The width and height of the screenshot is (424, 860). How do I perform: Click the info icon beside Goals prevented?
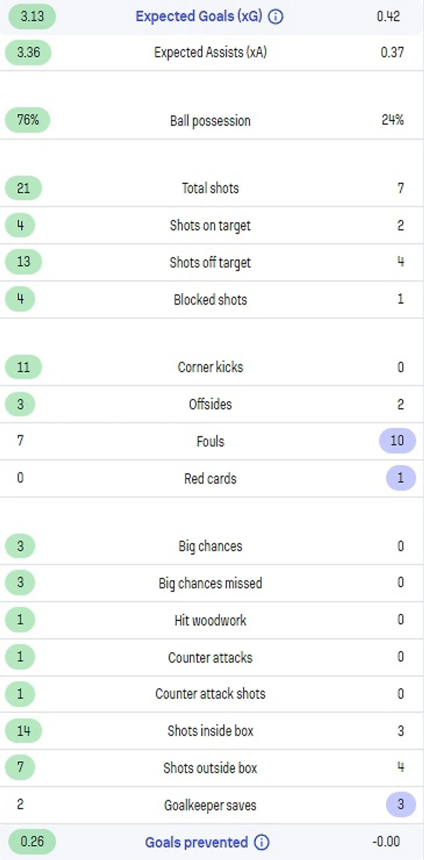(x=262, y=842)
